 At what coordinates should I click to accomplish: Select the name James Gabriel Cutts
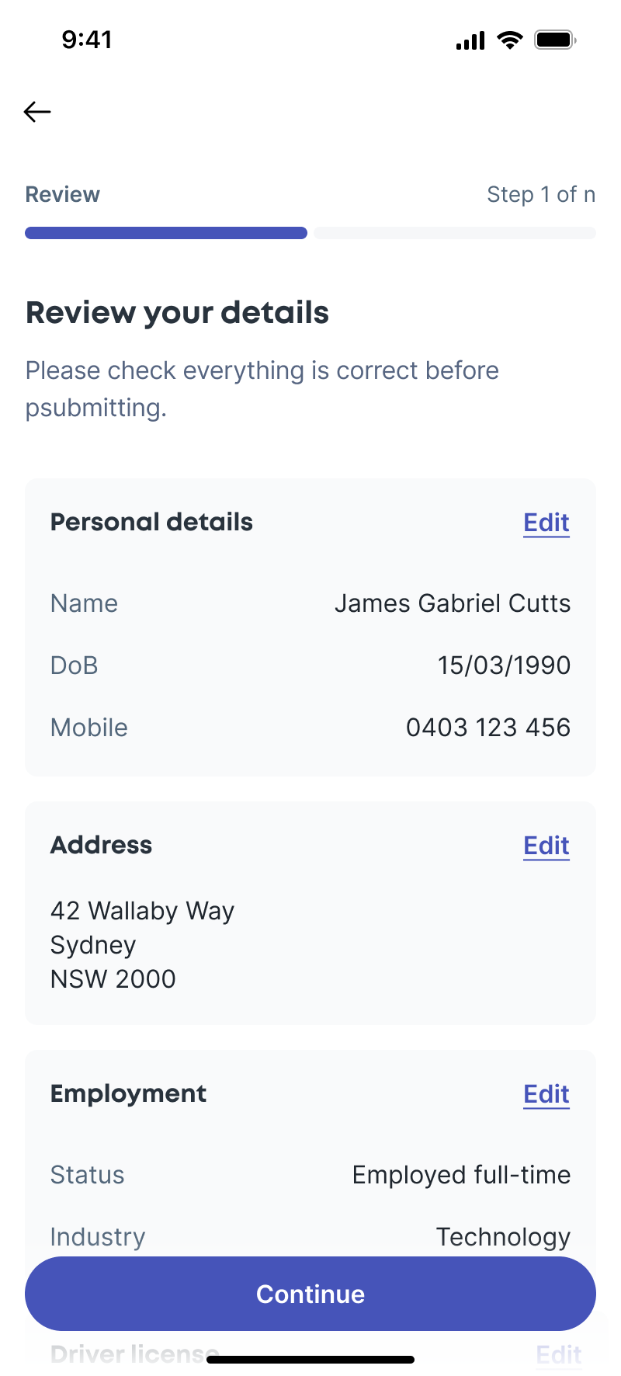pos(453,603)
